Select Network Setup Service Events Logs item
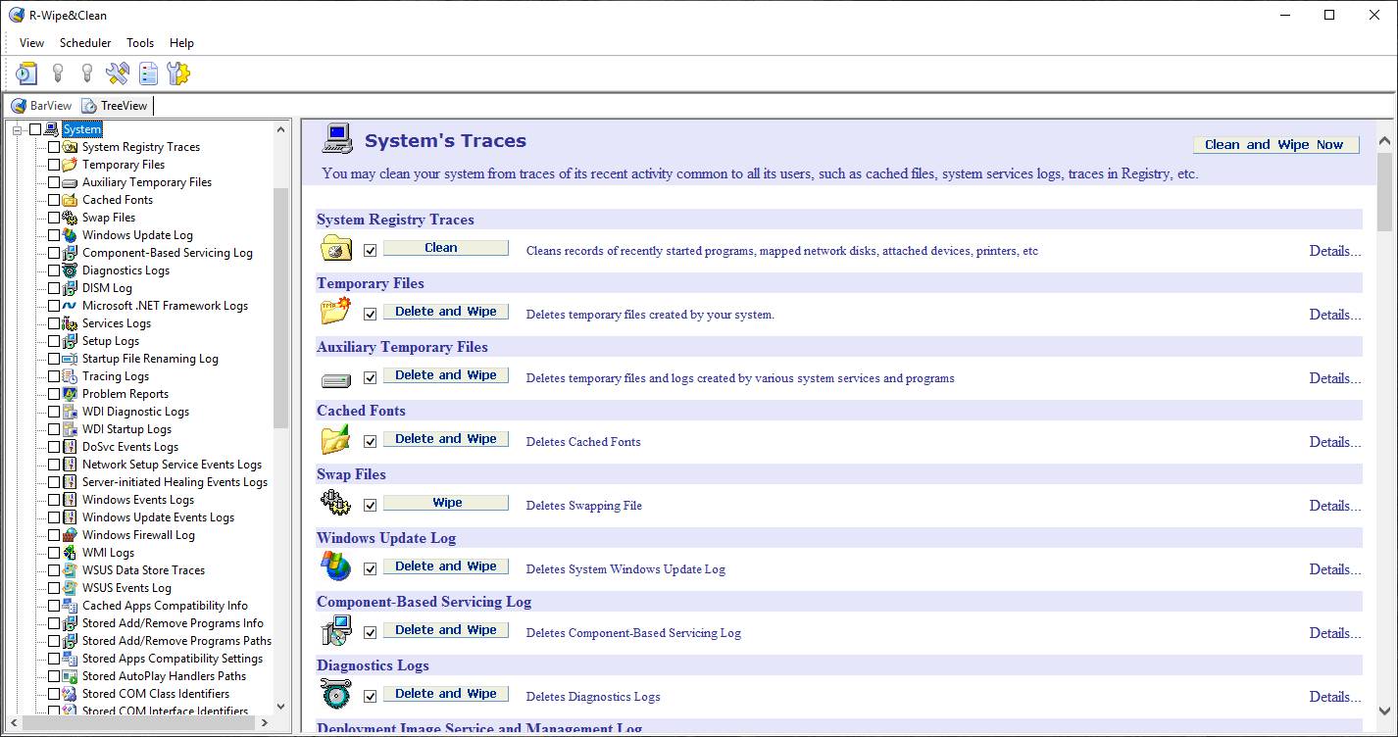Screen dimensions: 1398x737 click(x=172, y=465)
